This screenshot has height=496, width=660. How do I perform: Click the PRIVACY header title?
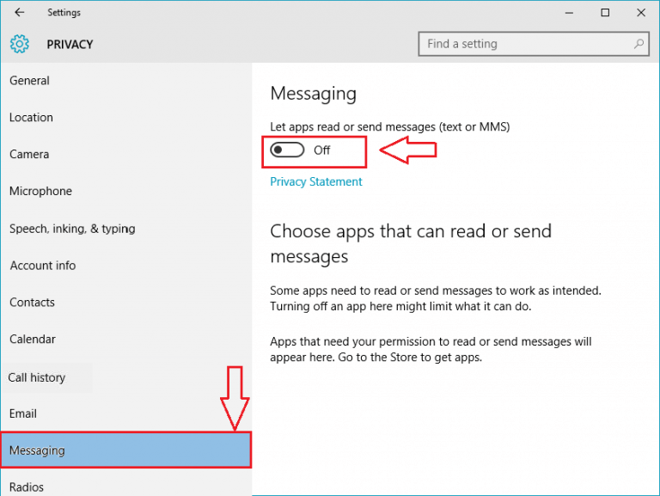70,44
